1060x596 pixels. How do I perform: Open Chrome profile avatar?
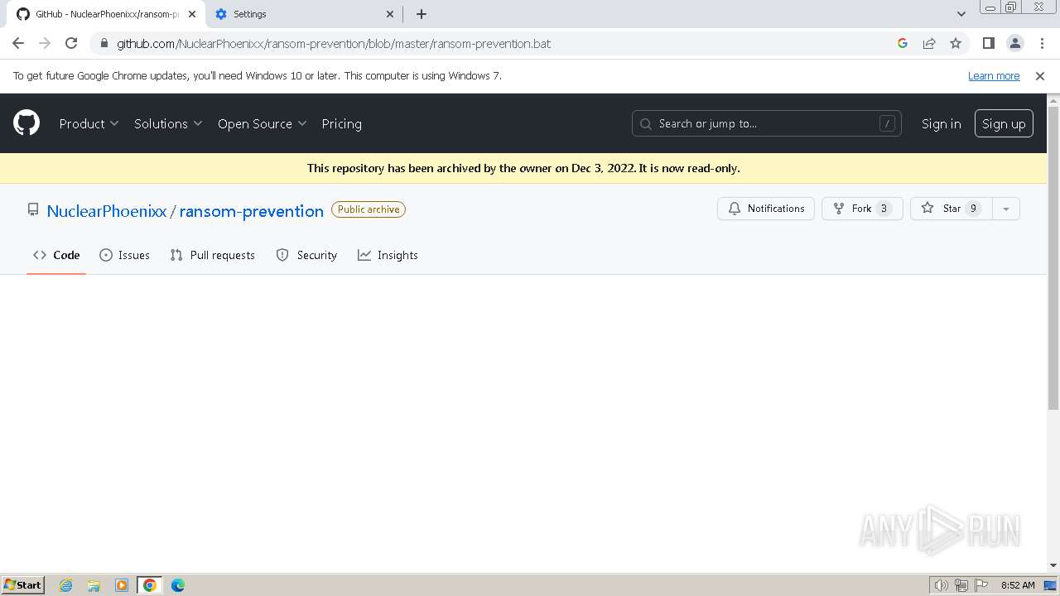(1014, 43)
